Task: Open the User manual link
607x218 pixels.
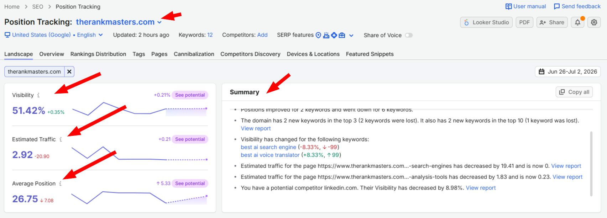Action: [526, 6]
